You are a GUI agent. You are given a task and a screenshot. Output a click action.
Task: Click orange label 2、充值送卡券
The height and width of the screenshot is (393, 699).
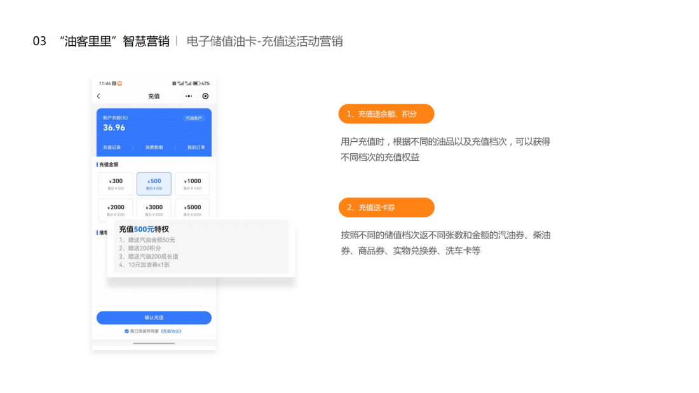click(386, 207)
